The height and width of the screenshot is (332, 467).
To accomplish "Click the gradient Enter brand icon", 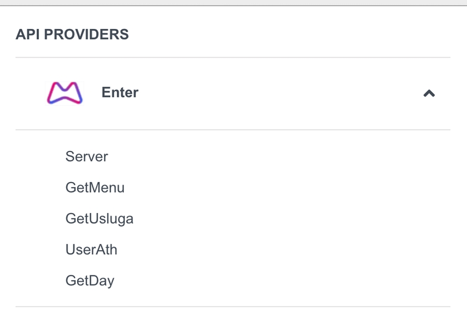I will 65,93.
